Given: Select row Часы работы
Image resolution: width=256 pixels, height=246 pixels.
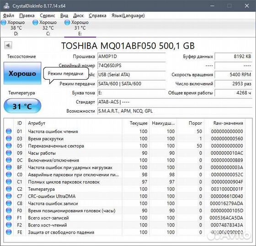Looking at the screenshot, I should [x=125, y=153].
